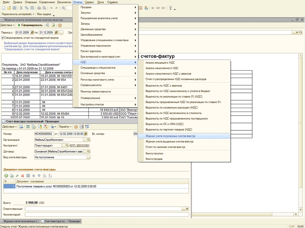Image resolution: width=305 pixels, height=228 pixels.
Task: Click the New document icon in main toolbar
Action: click(x=4, y=8)
